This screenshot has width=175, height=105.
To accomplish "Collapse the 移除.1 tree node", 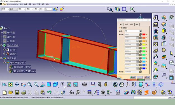I will coord(4,54).
